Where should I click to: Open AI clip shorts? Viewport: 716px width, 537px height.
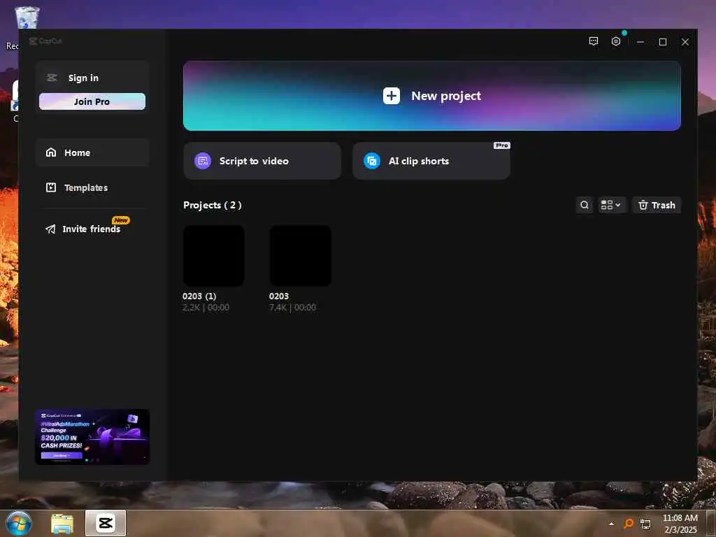[x=431, y=161]
